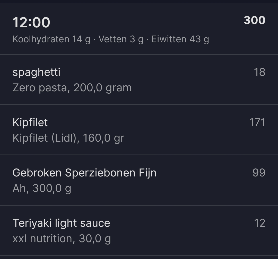Image resolution: width=278 pixels, height=259 pixels.
Task: Select the Teriyaki light sauce entry
Action: [x=61, y=223]
